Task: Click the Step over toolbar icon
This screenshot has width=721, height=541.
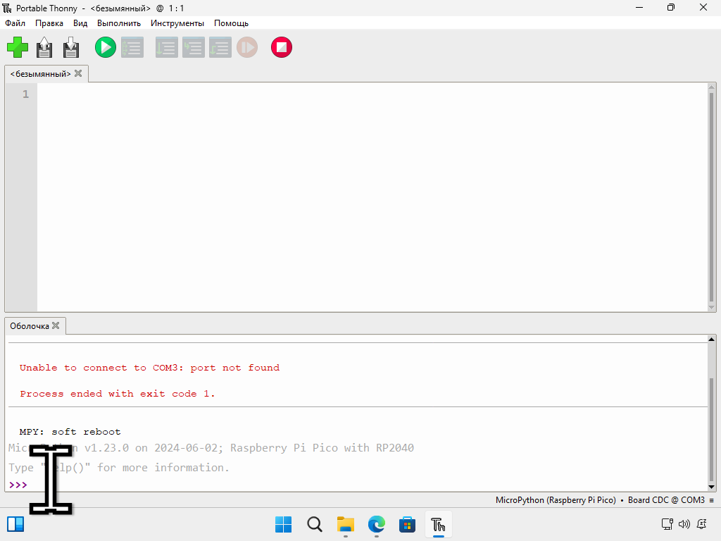Action: (x=166, y=47)
